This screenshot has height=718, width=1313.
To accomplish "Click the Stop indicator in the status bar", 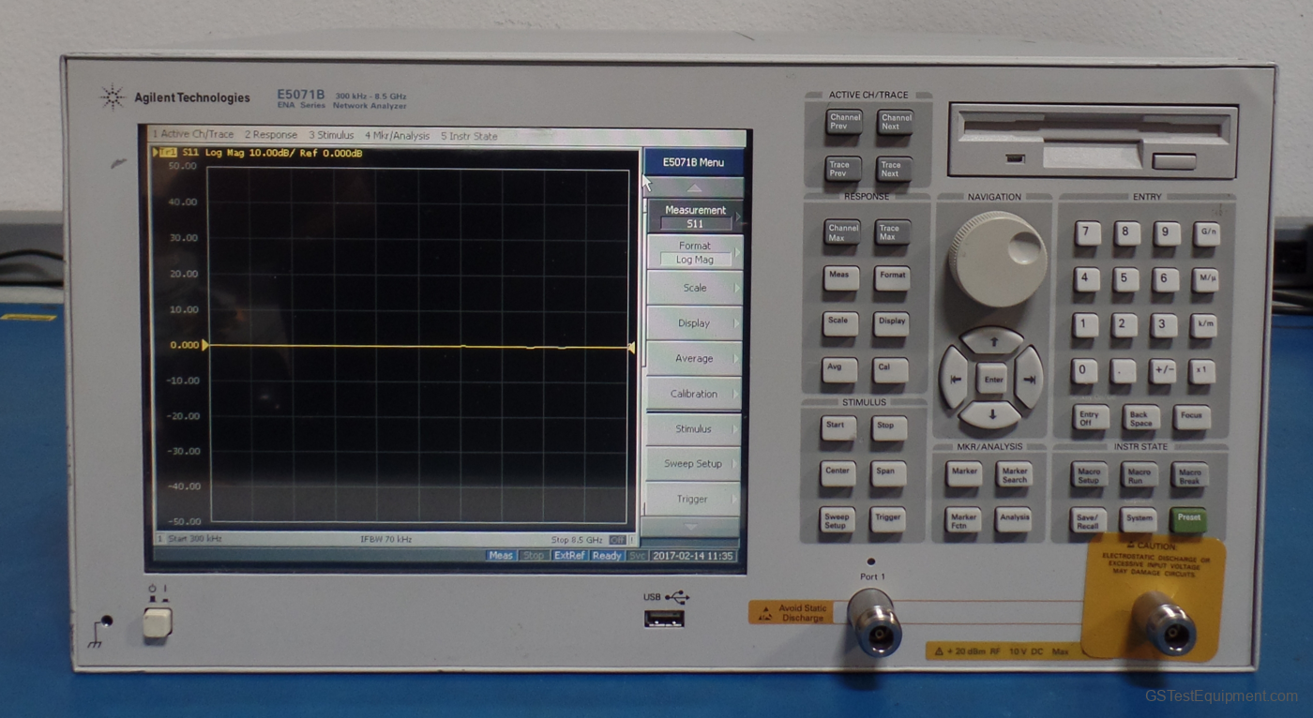I will click(x=533, y=556).
